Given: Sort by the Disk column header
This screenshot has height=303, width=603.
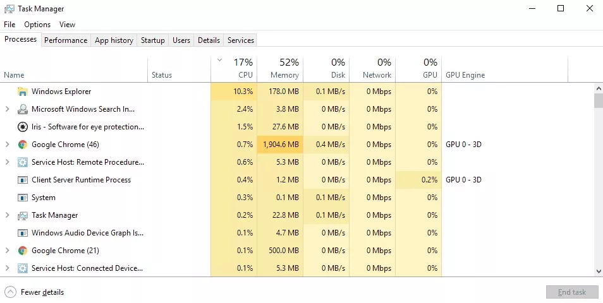Looking at the screenshot, I should tap(326, 69).
